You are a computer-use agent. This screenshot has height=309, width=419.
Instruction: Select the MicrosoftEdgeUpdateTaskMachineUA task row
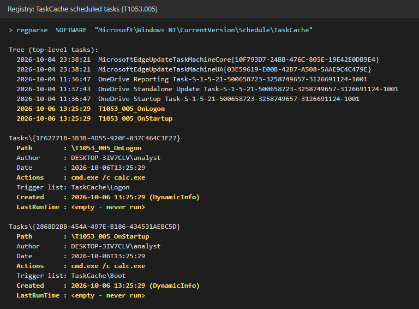[x=194, y=69]
